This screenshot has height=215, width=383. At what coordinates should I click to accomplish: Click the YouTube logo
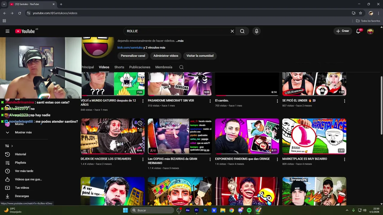click(x=25, y=31)
